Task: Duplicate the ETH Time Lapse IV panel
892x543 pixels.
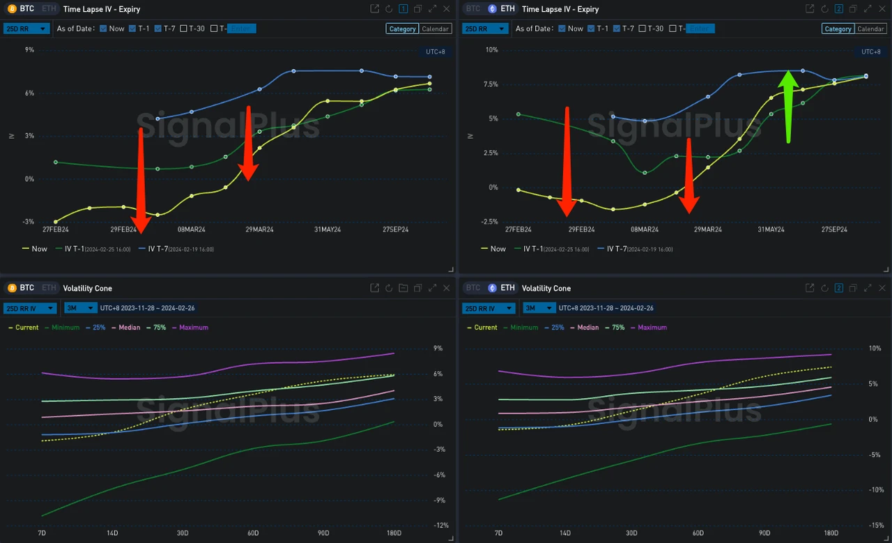Action: (854, 9)
